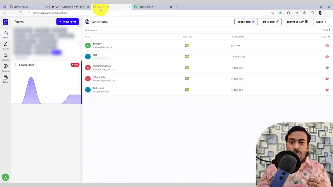Open the Forms section in the sidebar

(x=5, y=35)
